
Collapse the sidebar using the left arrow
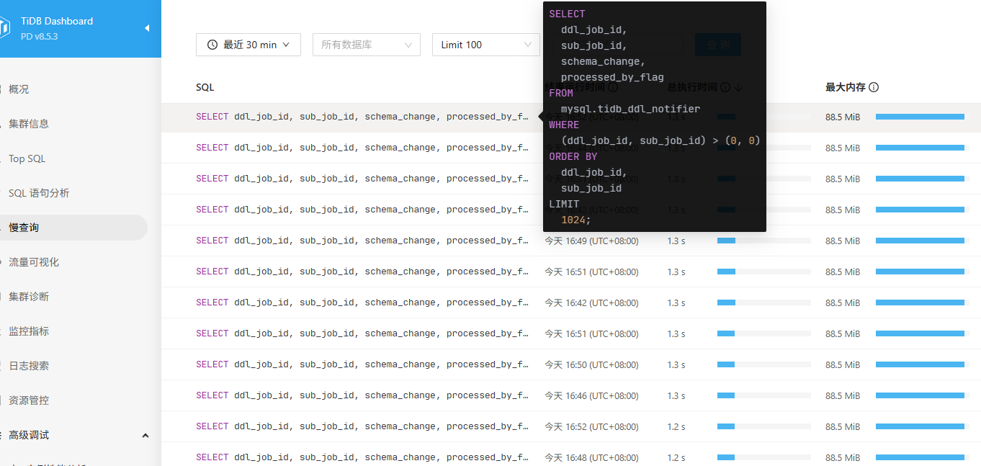coord(147,28)
